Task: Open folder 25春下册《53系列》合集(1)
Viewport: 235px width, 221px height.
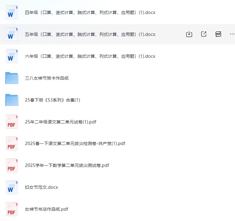Action: (x=53, y=100)
